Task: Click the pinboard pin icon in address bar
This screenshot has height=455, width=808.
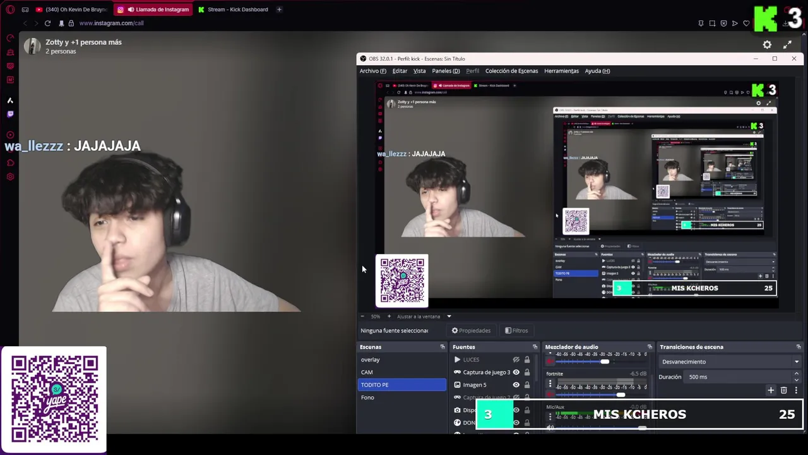Action: click(701, 23)
